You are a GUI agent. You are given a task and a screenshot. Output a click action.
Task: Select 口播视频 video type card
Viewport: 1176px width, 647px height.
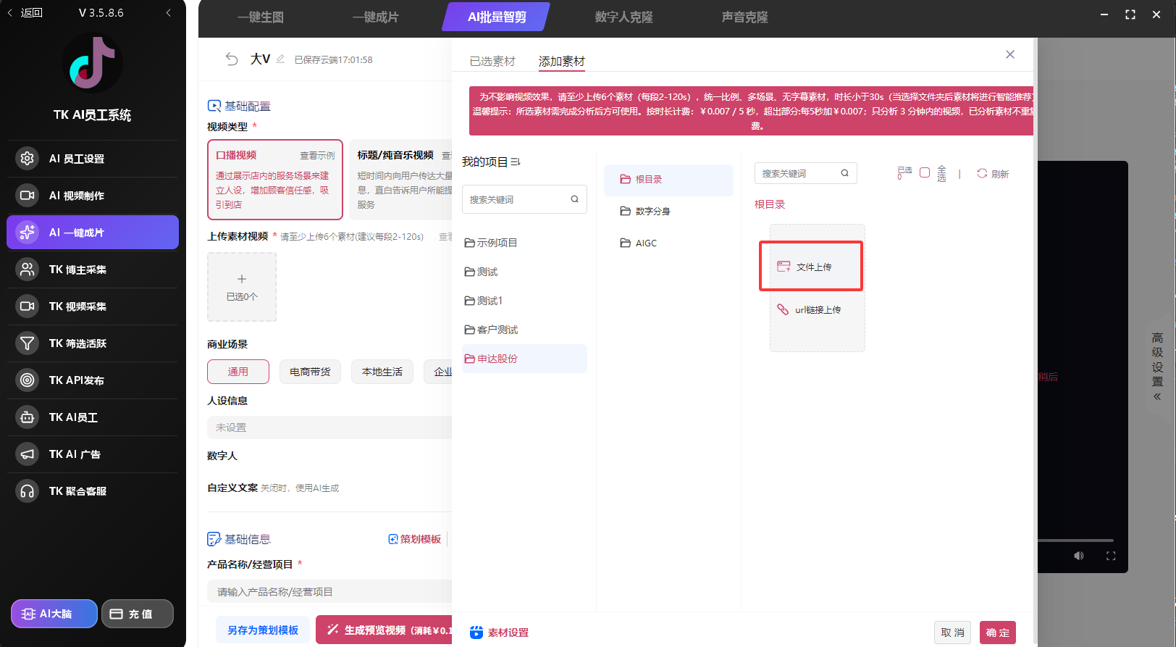click(x=275, y=179)
